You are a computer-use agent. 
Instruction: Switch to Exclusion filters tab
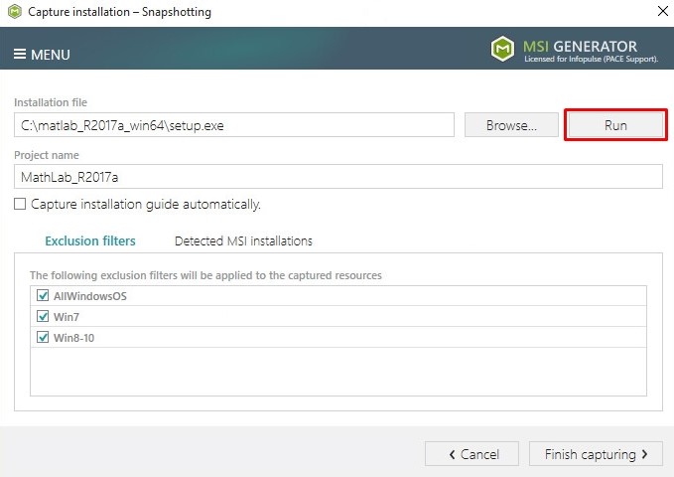pyautogui.click(x=90, y=240)
